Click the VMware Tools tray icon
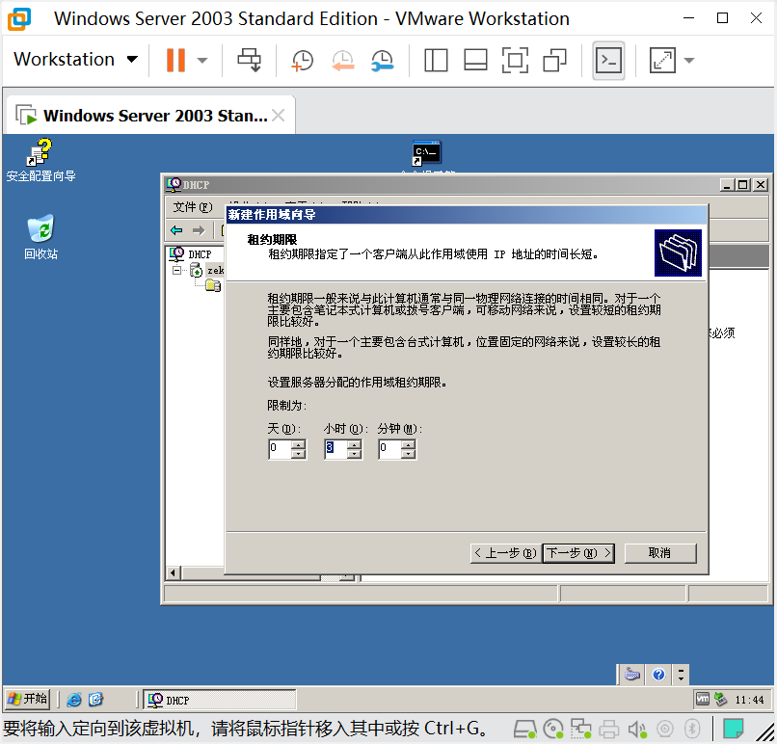Image resolution: width=777 pixels, height=744 pixels. (703, 699)
